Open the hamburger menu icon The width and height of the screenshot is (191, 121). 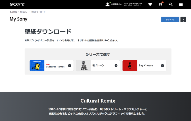tap(181, 4)
